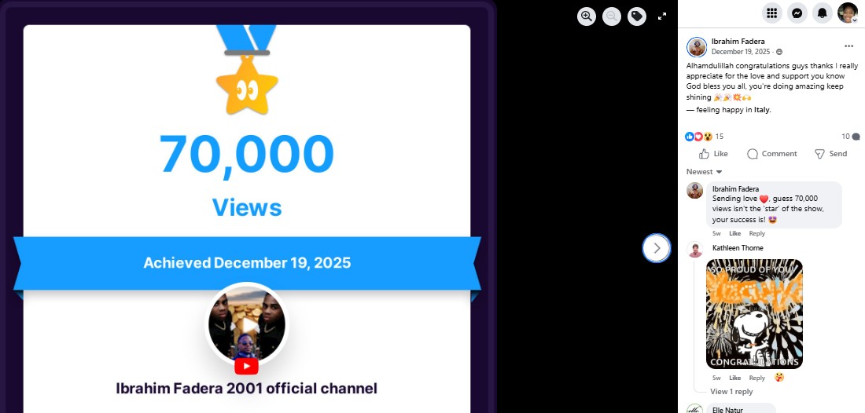Tag the photo with the tag icon
The height and width of the screenshot is (413, 865).
[637, 16]
